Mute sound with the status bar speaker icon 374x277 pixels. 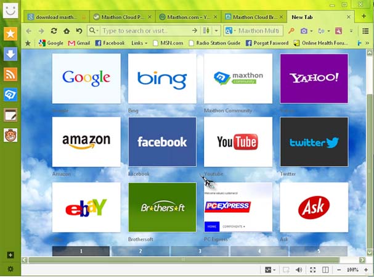point(299,270)
